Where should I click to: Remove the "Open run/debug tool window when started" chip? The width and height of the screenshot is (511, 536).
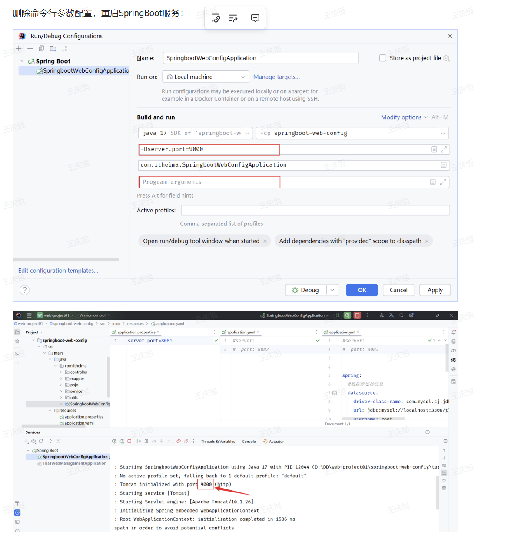[265, 241]
